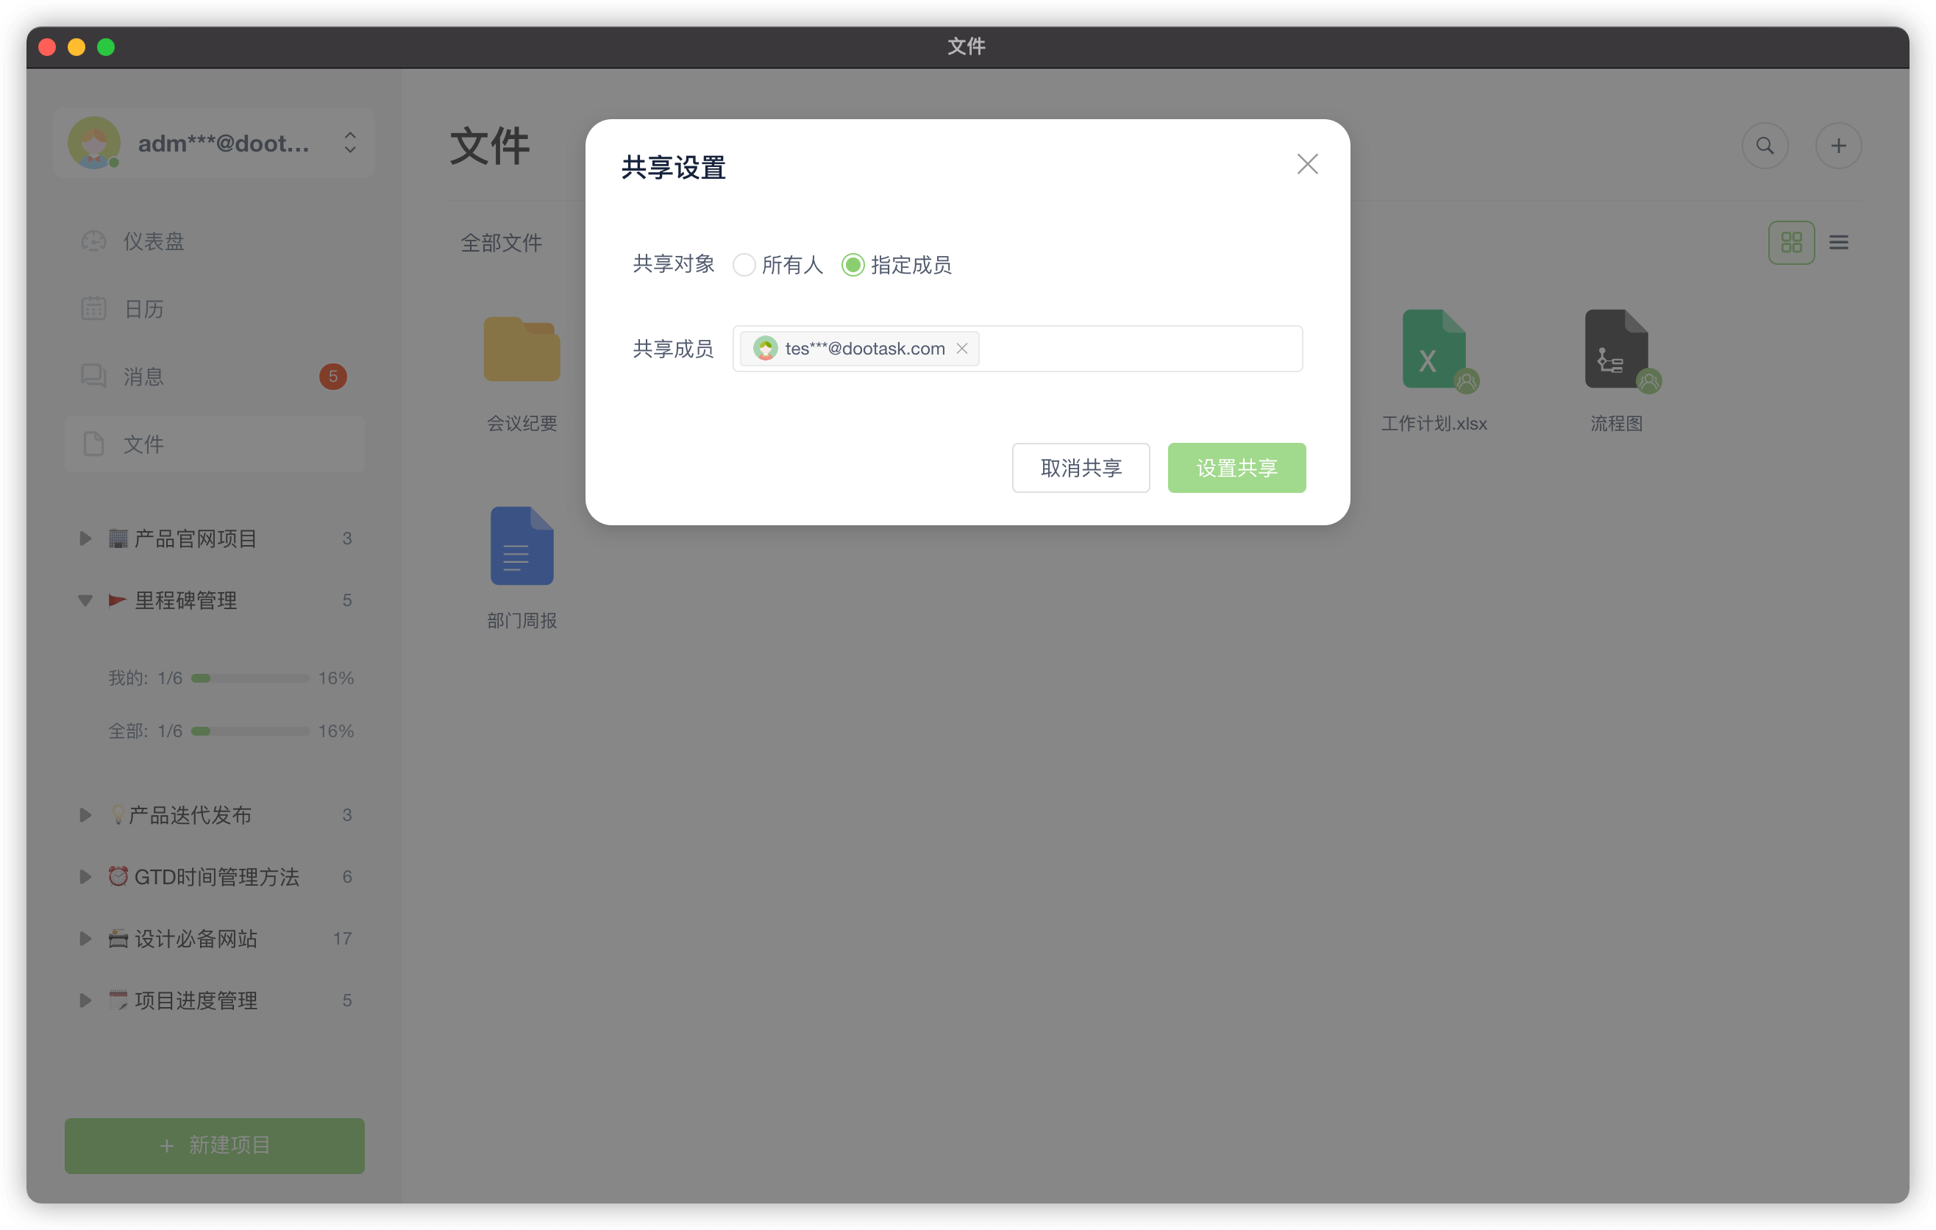Expand the GTD时间管理方法 project
The image size is (1936, 1230).
coord(85,876)
